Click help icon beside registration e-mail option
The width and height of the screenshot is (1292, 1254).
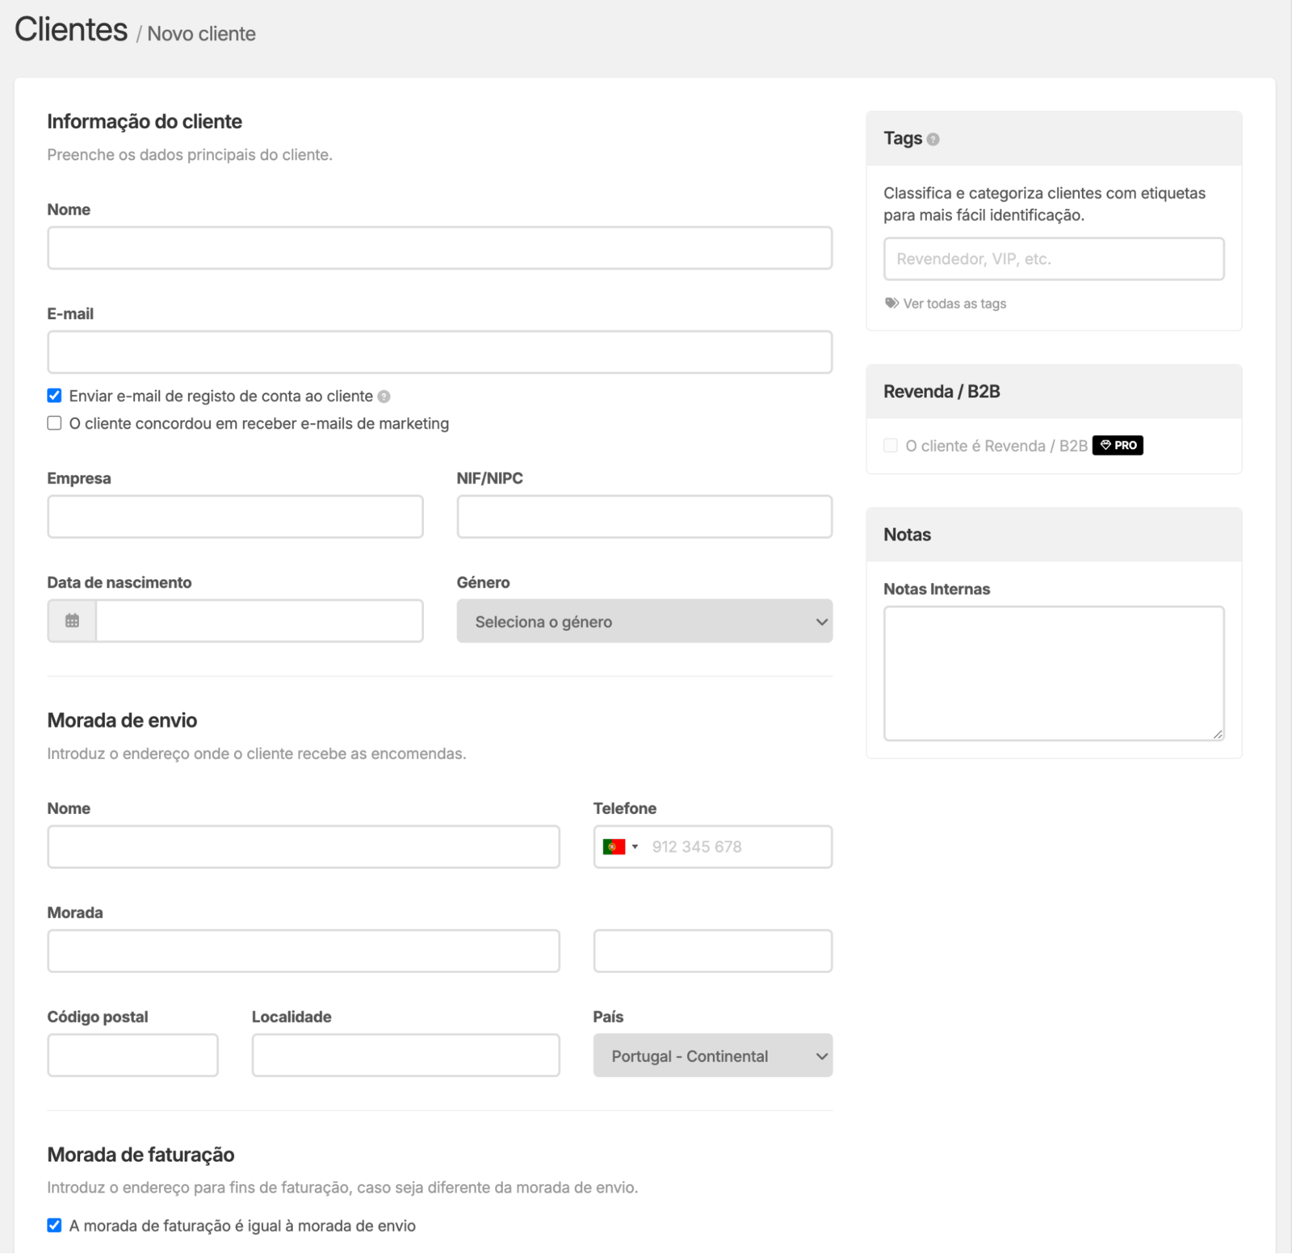[x=384, y=396]
